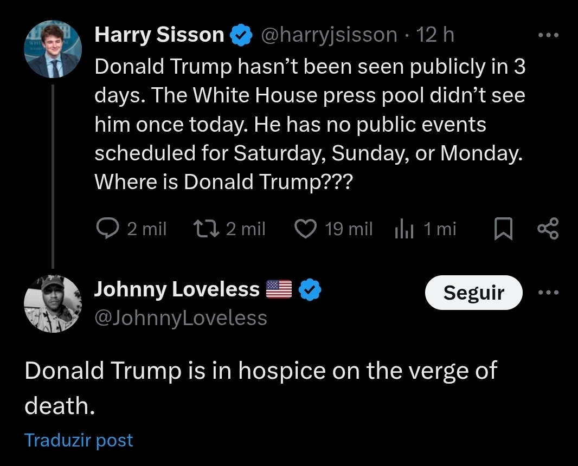This screenshot has height=466, width=578.
Task: Reply to Harry Sisson's post
Action: click(x=107, y=230)
